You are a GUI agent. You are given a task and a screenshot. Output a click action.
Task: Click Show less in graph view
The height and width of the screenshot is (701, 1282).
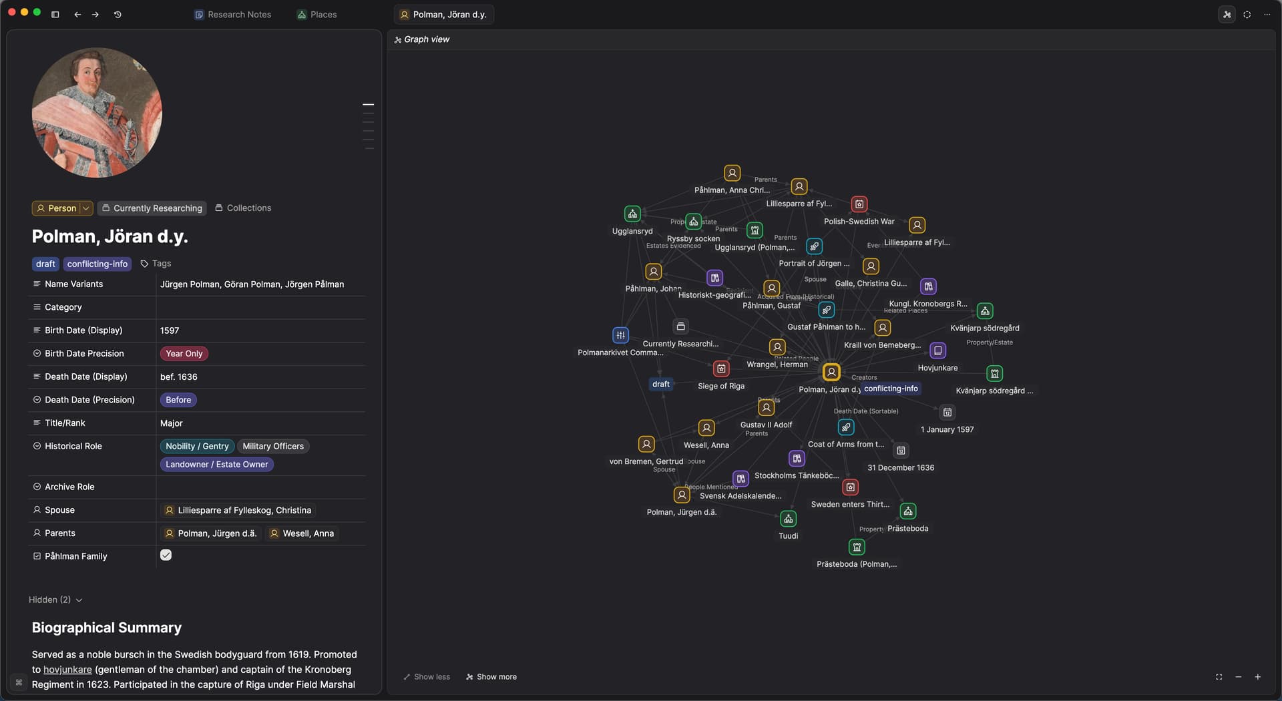(x=427, y=677)
